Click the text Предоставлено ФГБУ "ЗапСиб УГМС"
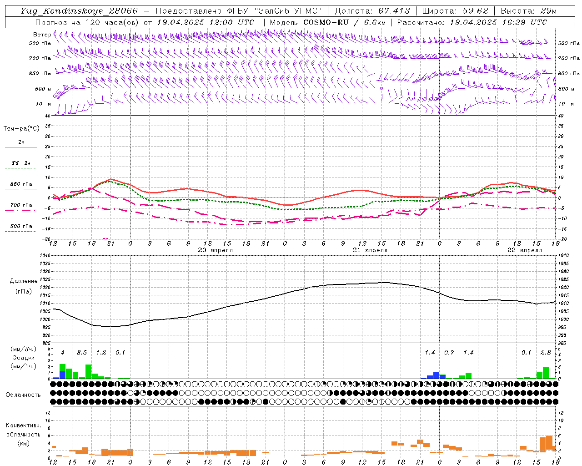The width and height of the screenshot is (582, 466). 239,11
